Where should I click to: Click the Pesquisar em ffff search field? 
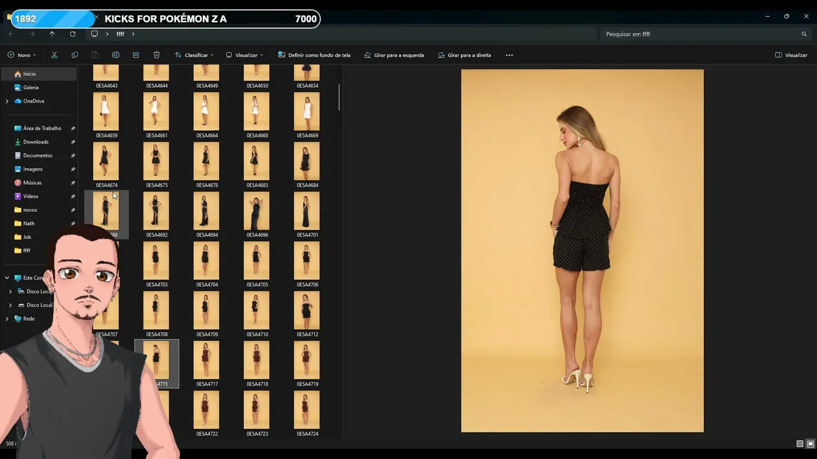pos(707,34)
